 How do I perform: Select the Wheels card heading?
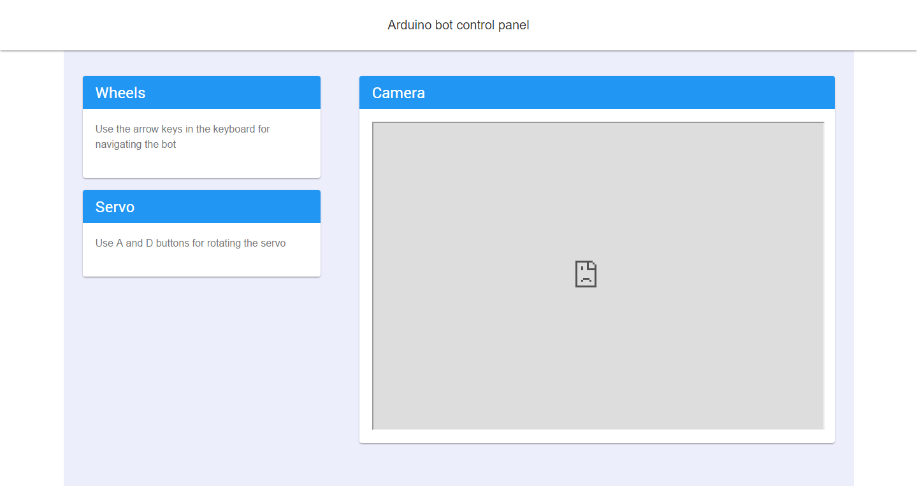[x=120, y=93]
